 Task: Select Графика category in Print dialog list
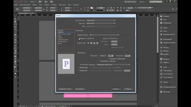coord(66,38)
